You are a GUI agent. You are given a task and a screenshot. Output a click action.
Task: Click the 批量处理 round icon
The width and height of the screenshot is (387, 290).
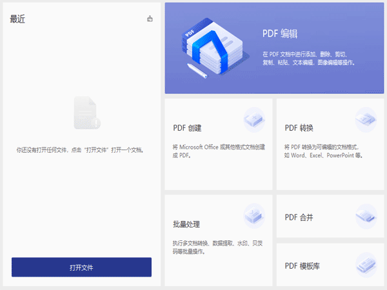click(254, 216)
